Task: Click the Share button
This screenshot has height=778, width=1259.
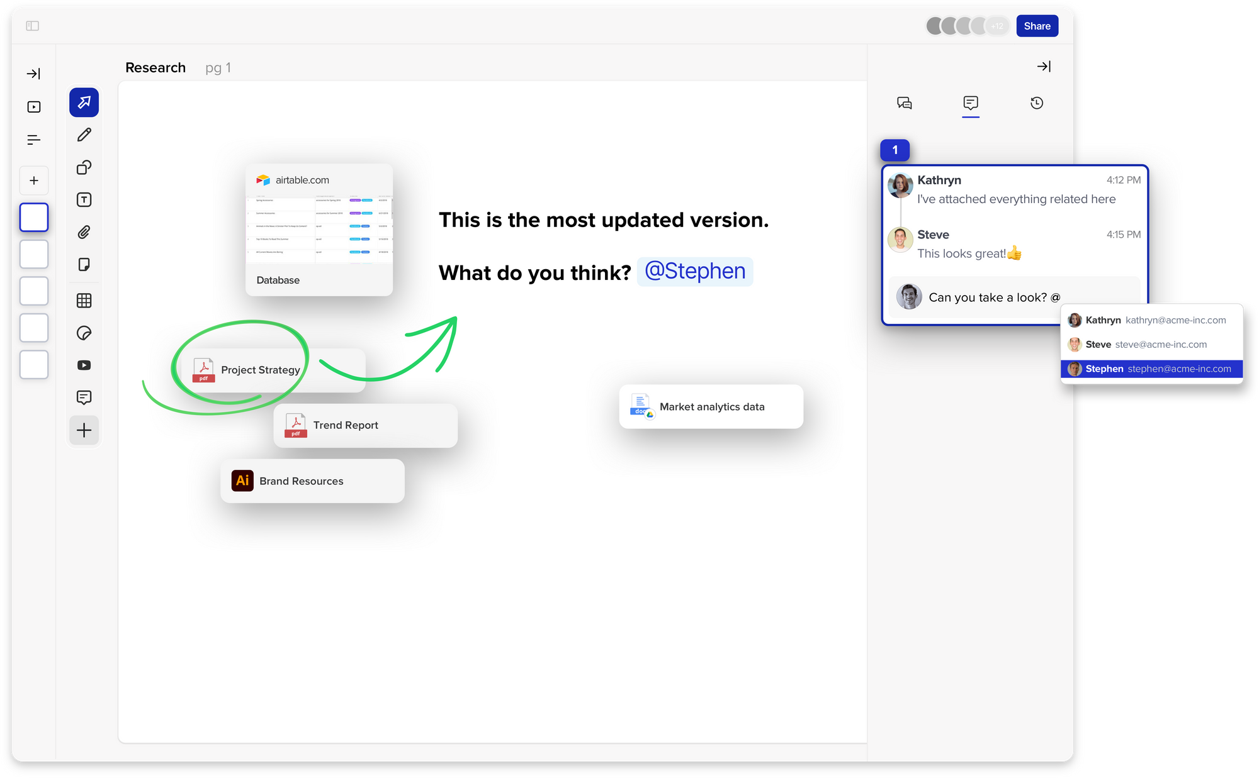Action: (x=1037, y=26)
